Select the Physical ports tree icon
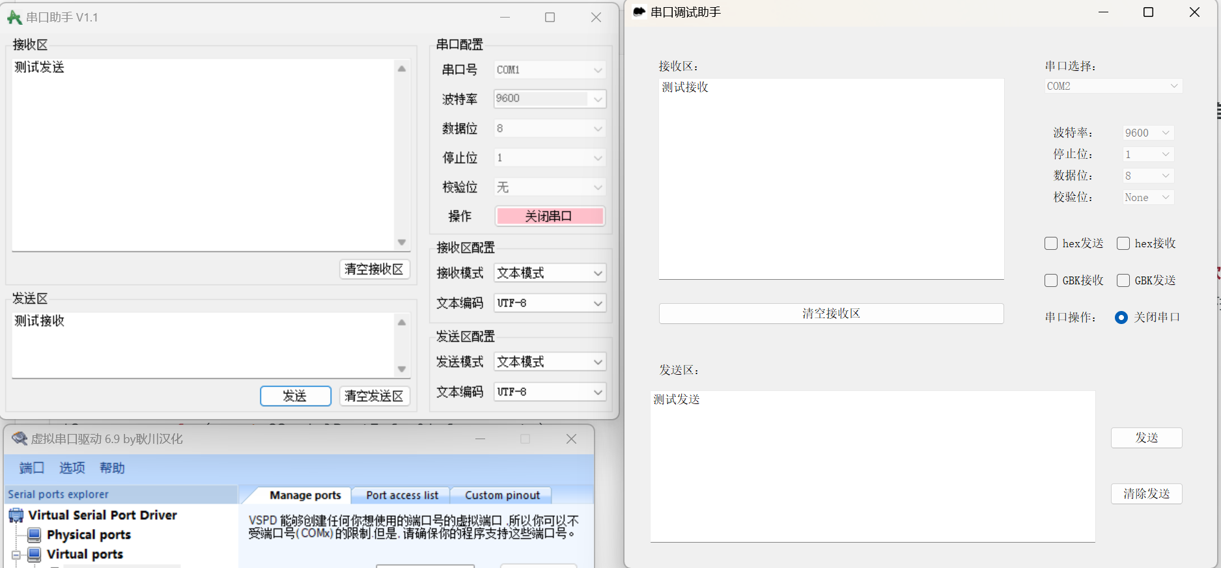The image size is (1221, 568). (35, 535)
